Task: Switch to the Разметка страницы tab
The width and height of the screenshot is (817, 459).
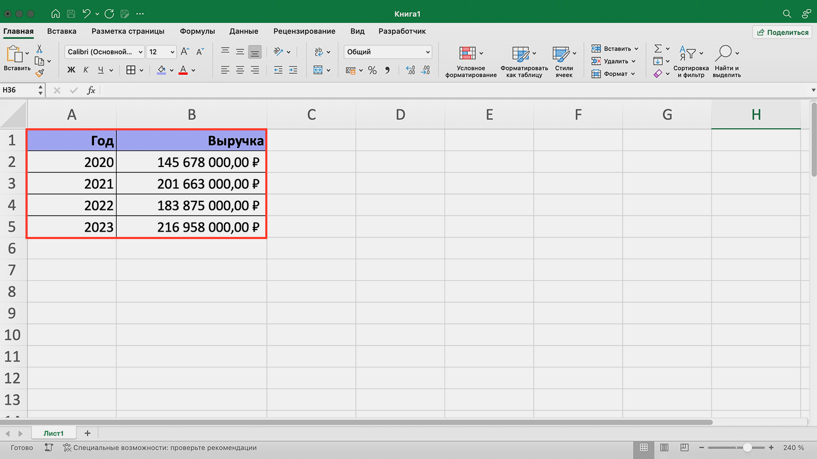Action: coord(128,31)
